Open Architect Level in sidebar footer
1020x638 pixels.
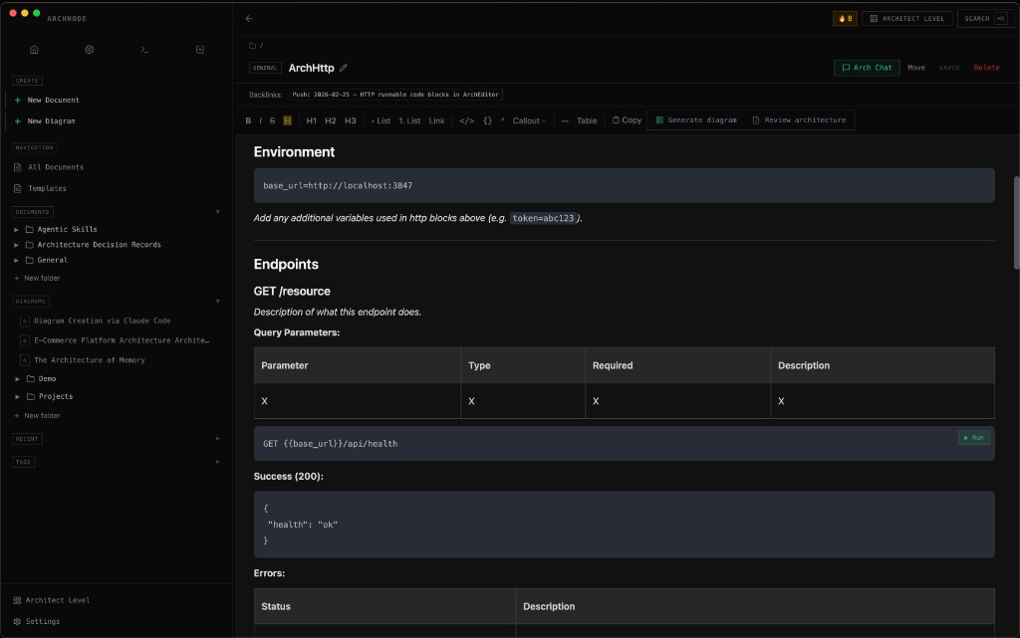coord(52,601)
